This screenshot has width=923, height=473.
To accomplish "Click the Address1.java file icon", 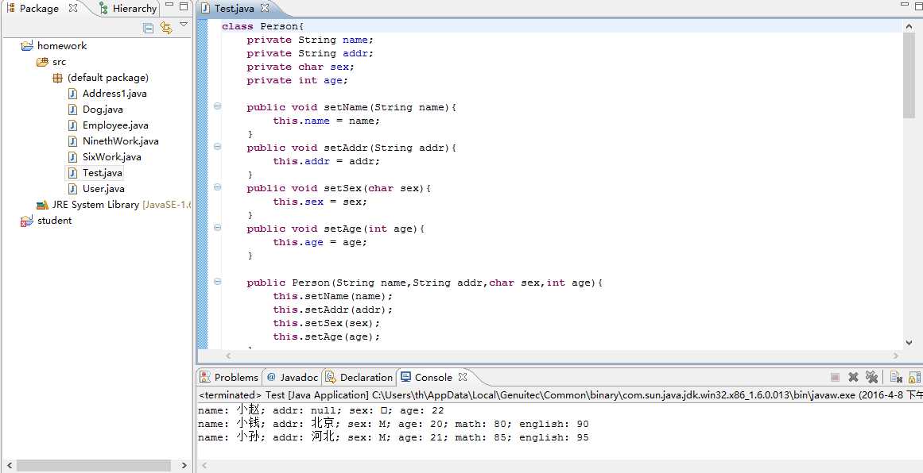I will tap(72, 94).
